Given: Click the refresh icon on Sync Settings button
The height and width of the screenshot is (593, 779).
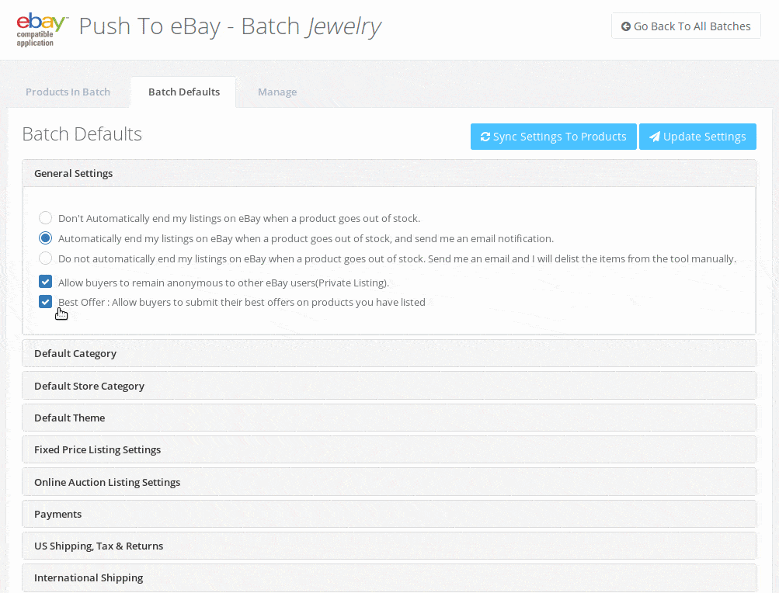Looking at the screenshot, I should tap(485, 137).
